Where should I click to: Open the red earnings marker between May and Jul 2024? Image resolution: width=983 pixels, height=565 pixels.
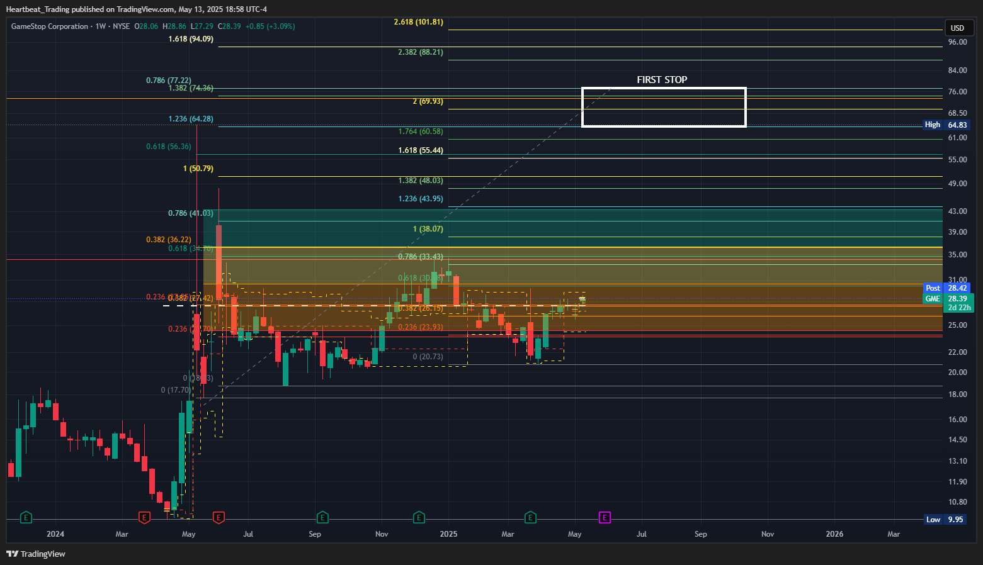[219, 518]
